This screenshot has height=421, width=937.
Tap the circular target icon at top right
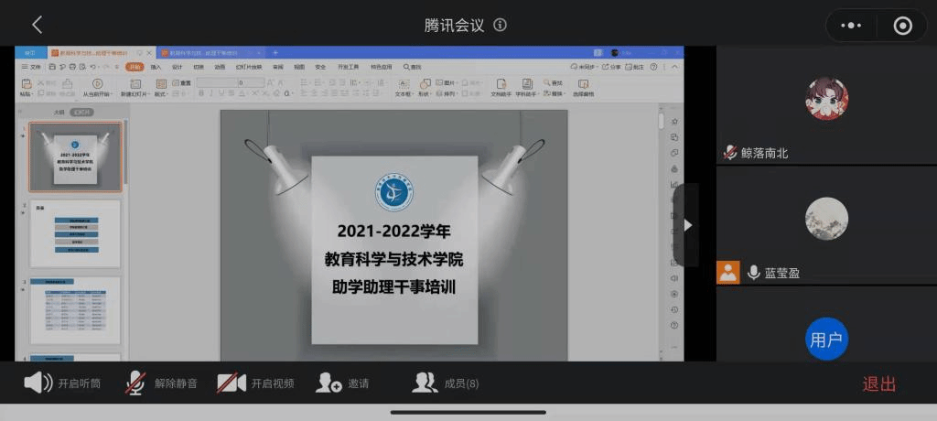[902, 26]
